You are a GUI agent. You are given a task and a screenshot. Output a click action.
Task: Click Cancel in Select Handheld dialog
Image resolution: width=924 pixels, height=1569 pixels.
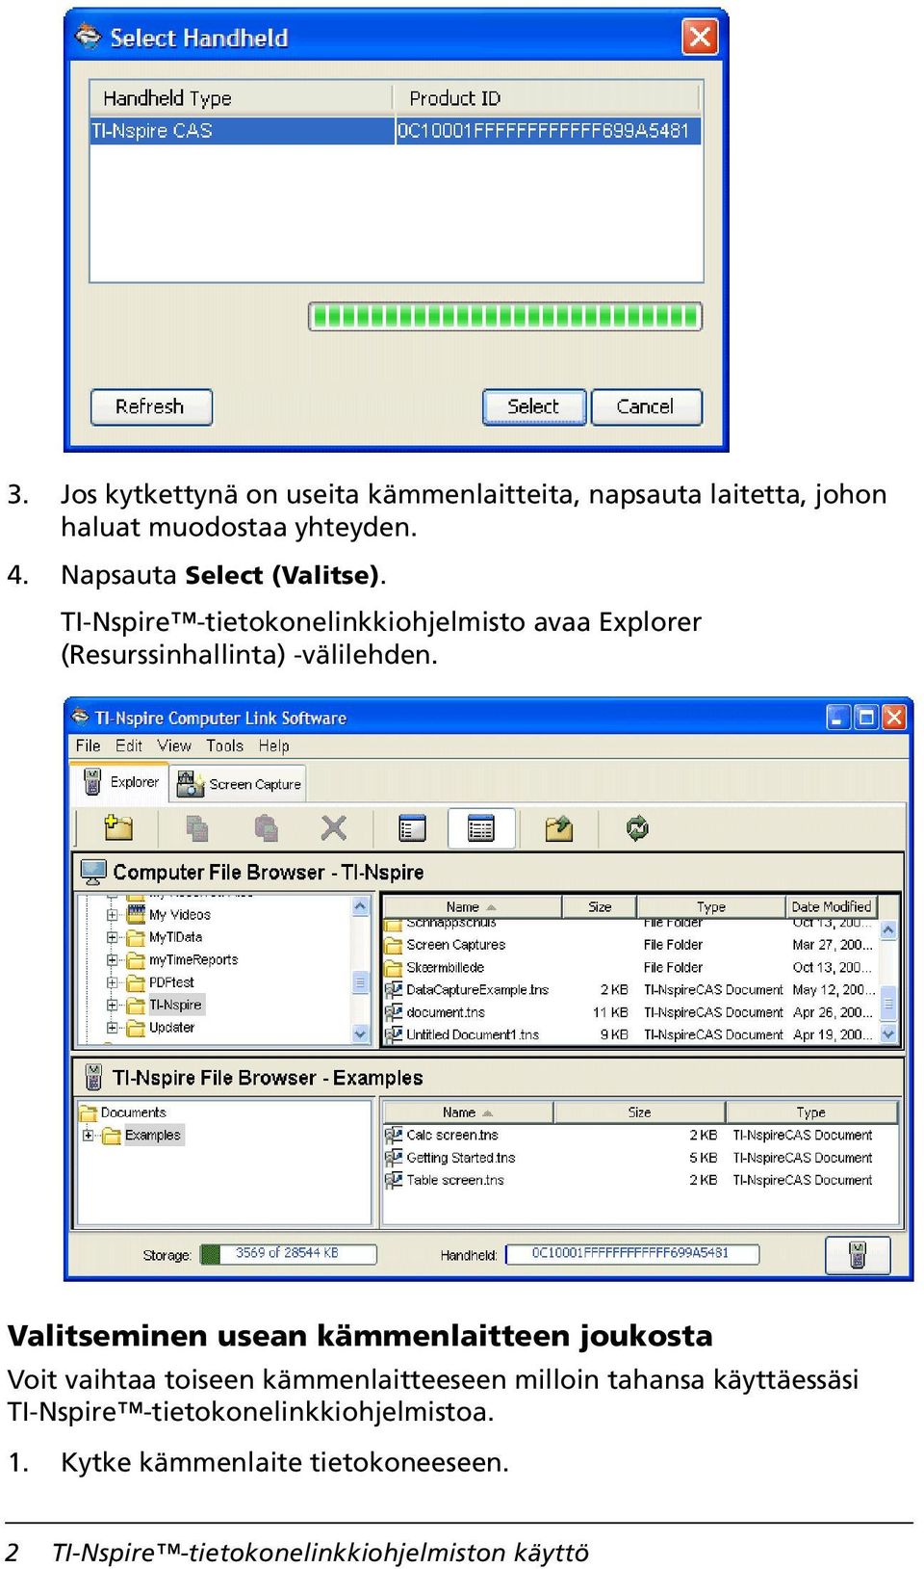(x=646, y=406)
